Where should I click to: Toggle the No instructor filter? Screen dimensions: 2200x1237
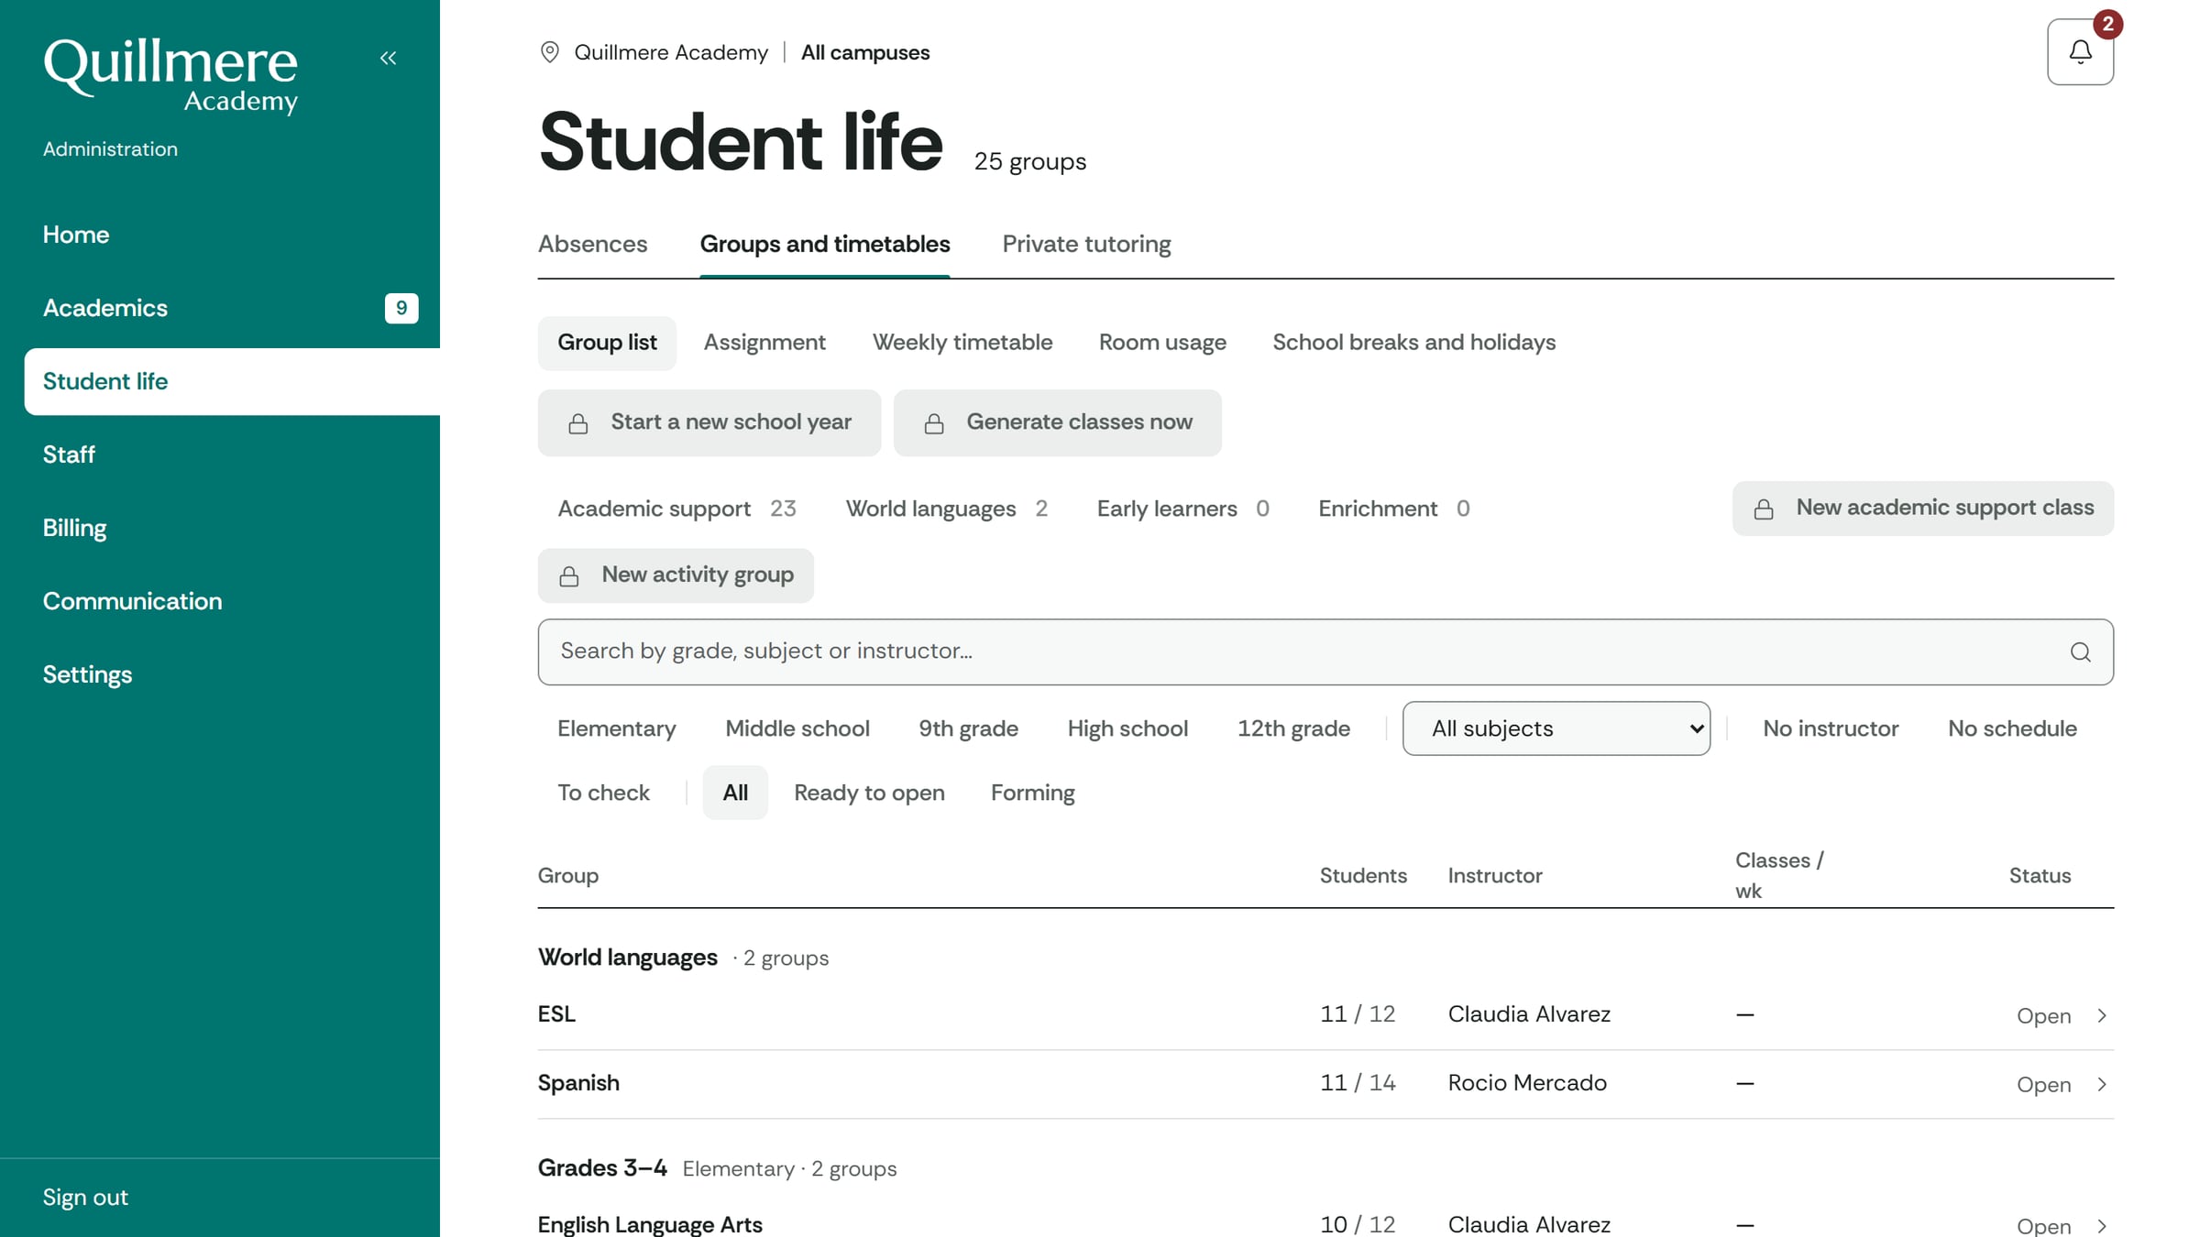coord(1831,728)
